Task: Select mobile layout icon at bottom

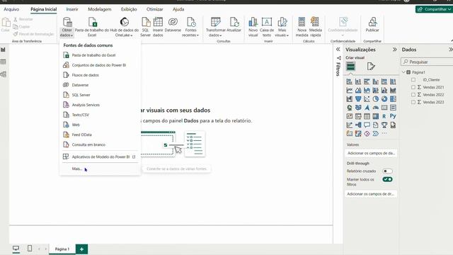Action: pos(30,249)
